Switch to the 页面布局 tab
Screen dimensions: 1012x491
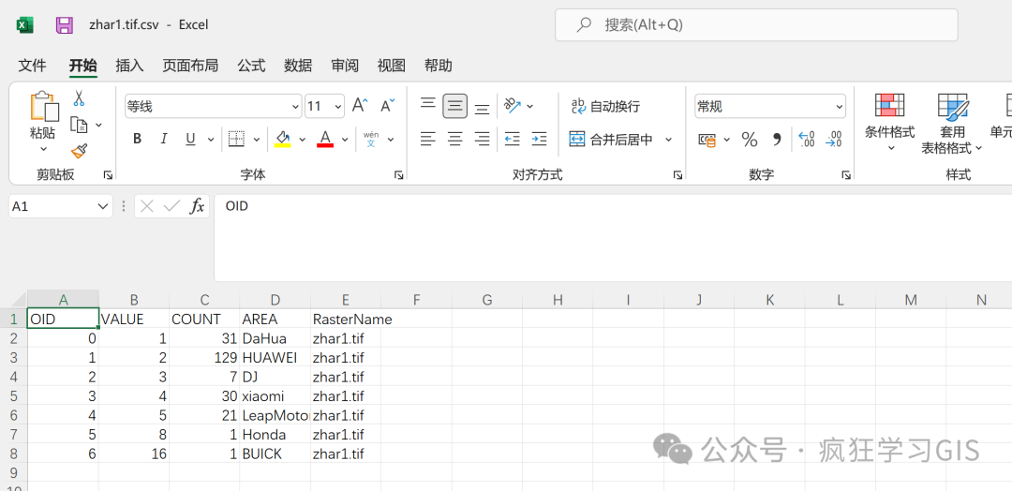click(x=190, y=66)
